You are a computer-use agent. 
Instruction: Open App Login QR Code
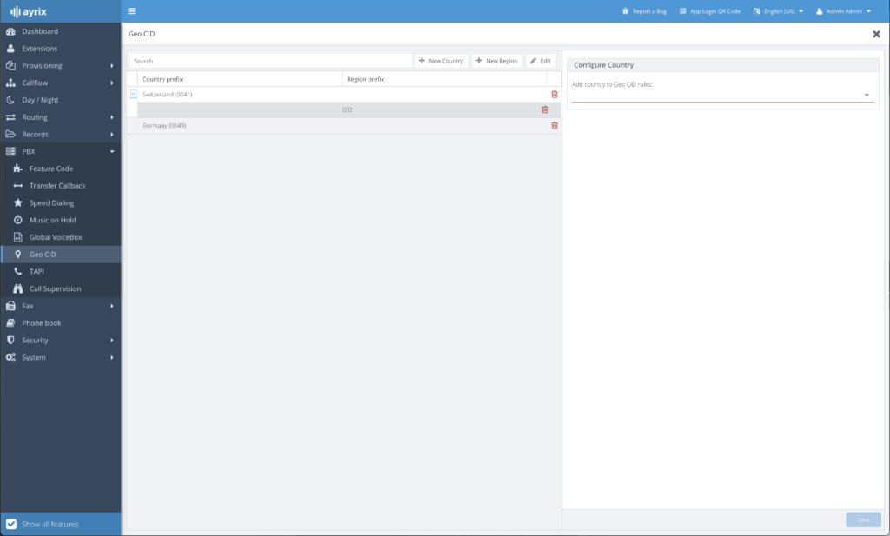(709, 11)
